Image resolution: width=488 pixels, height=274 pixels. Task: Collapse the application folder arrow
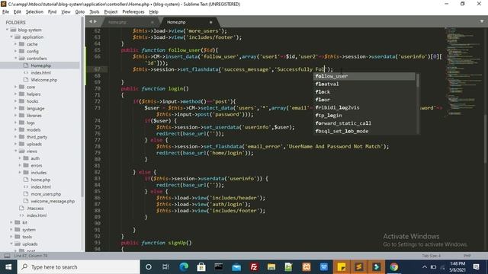coord(11,37)
